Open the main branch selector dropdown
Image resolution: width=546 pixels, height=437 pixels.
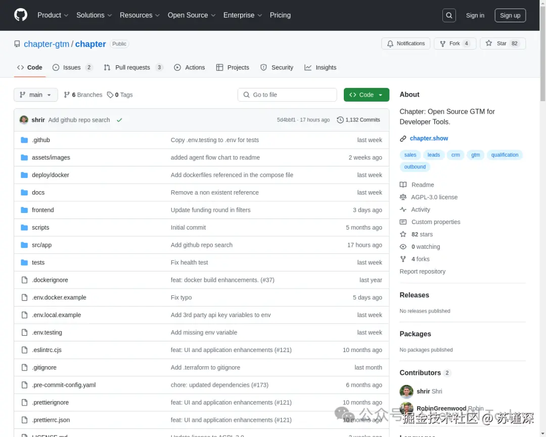(x=36, y=95)
